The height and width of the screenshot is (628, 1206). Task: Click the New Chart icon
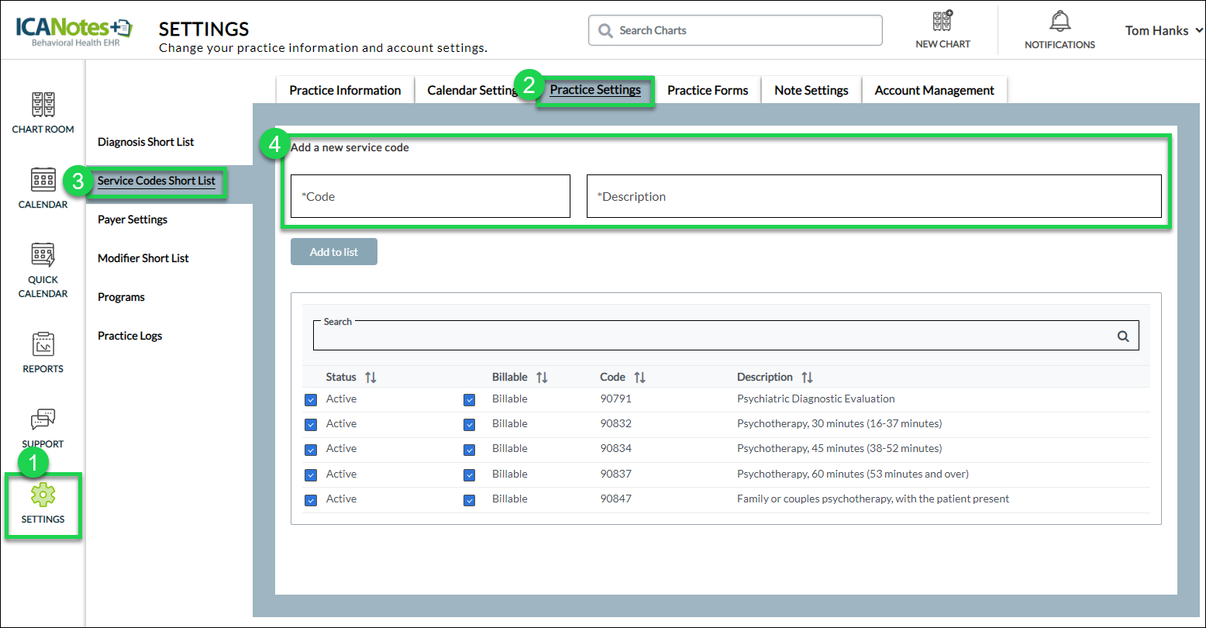pos(942,22)
